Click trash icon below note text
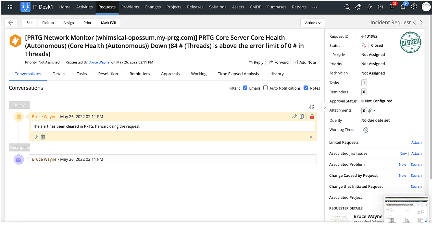 pos(43,137)
